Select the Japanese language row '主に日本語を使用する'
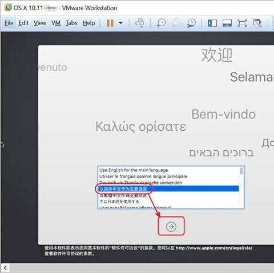This screenshot has width=274, height=273. point(168,202)
